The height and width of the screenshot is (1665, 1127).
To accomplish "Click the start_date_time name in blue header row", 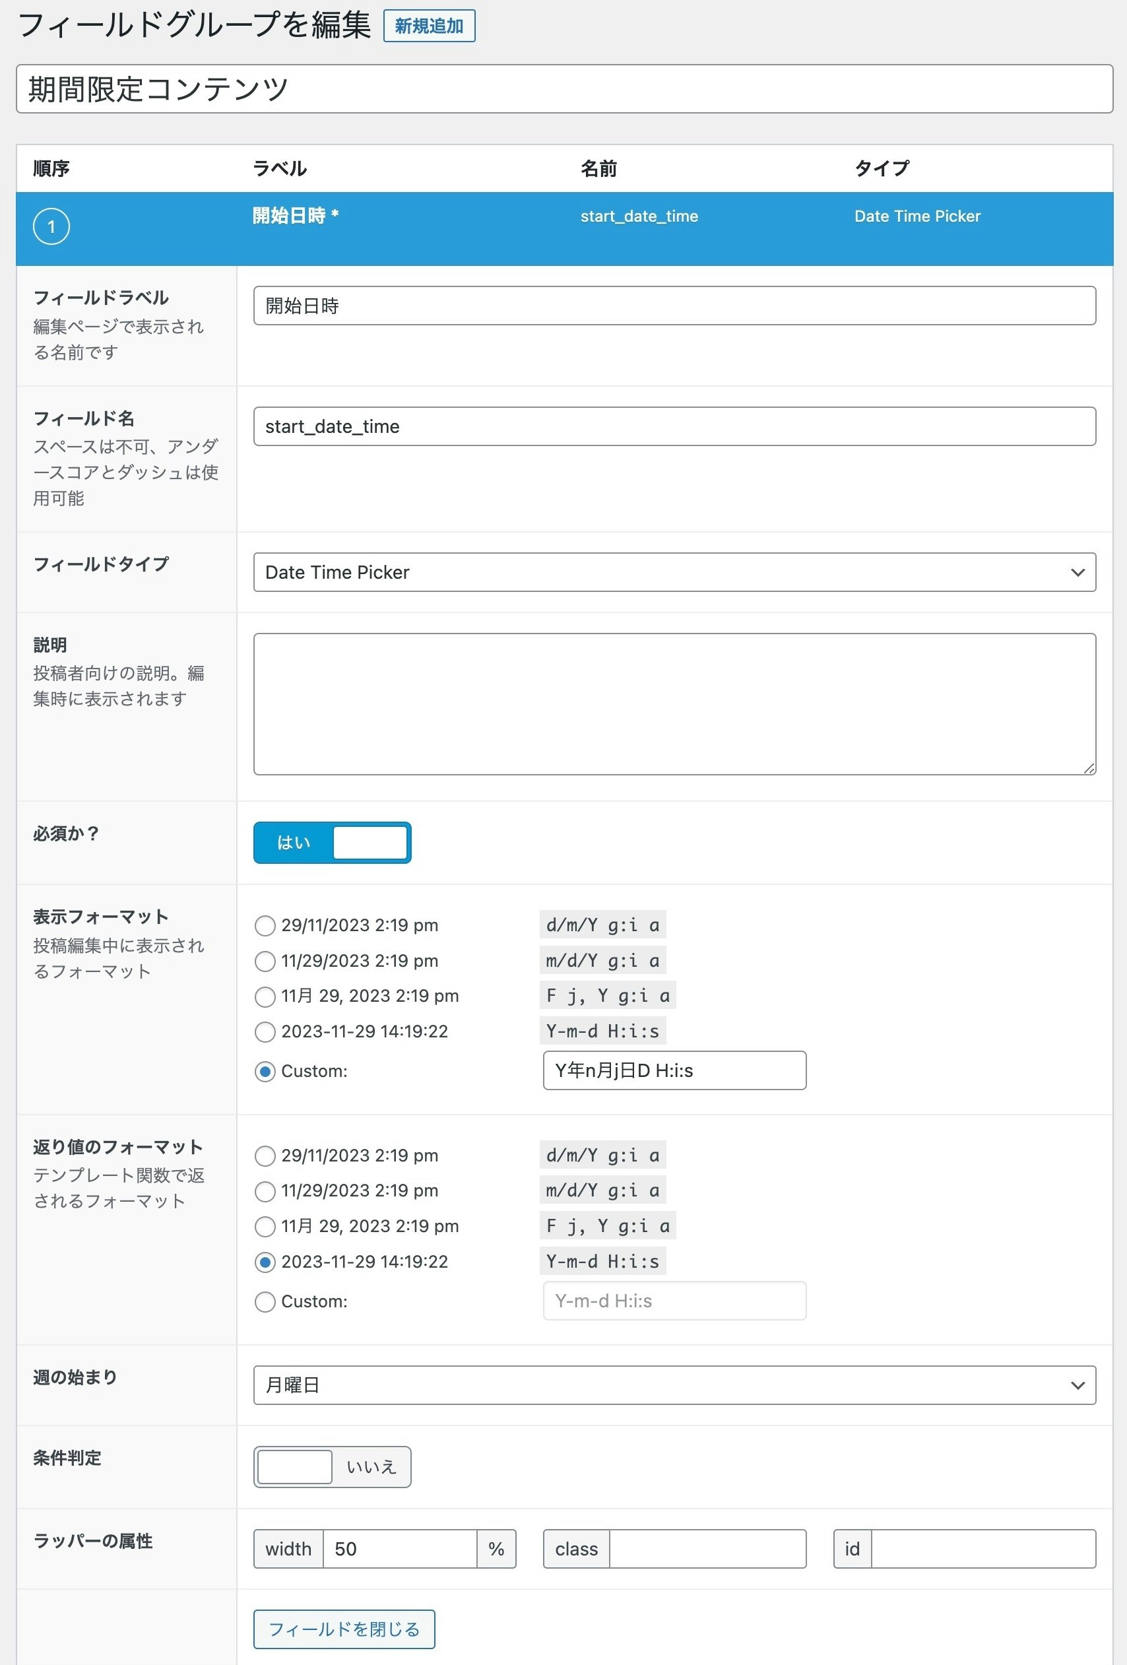I will (x=639, y=216).
